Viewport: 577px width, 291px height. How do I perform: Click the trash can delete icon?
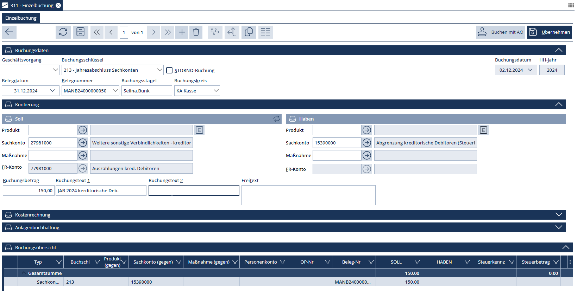[x=196, y=32]
